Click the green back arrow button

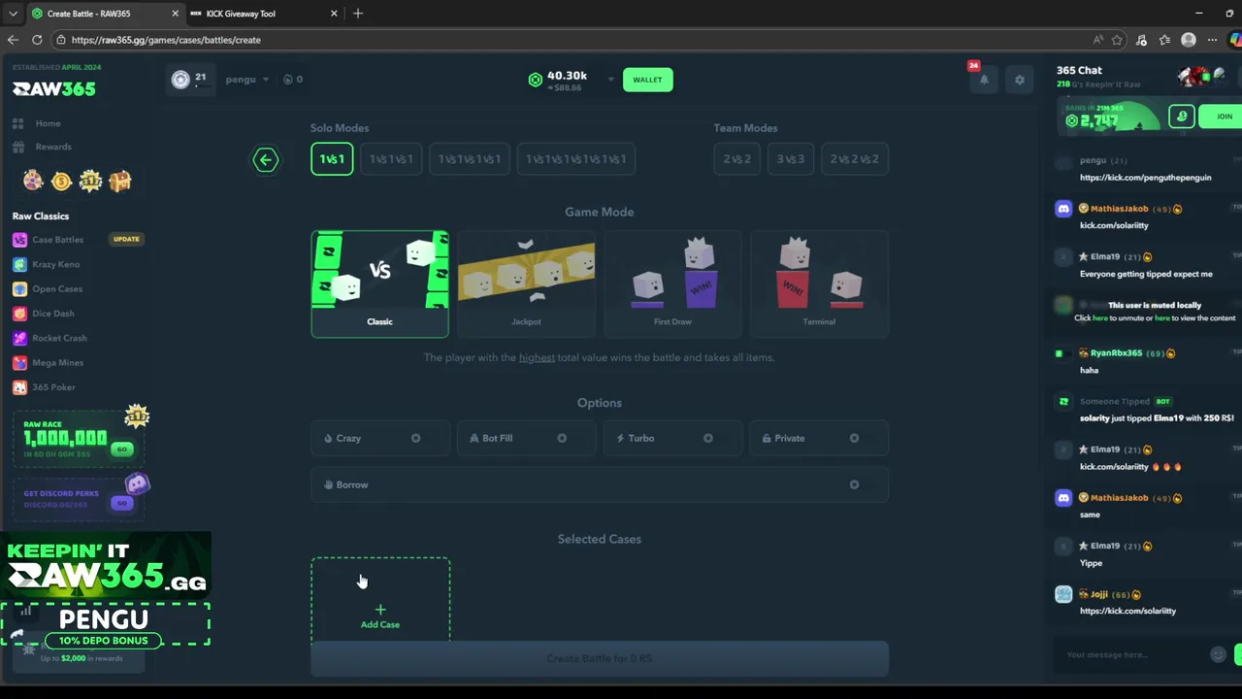[x=265, y=159]
